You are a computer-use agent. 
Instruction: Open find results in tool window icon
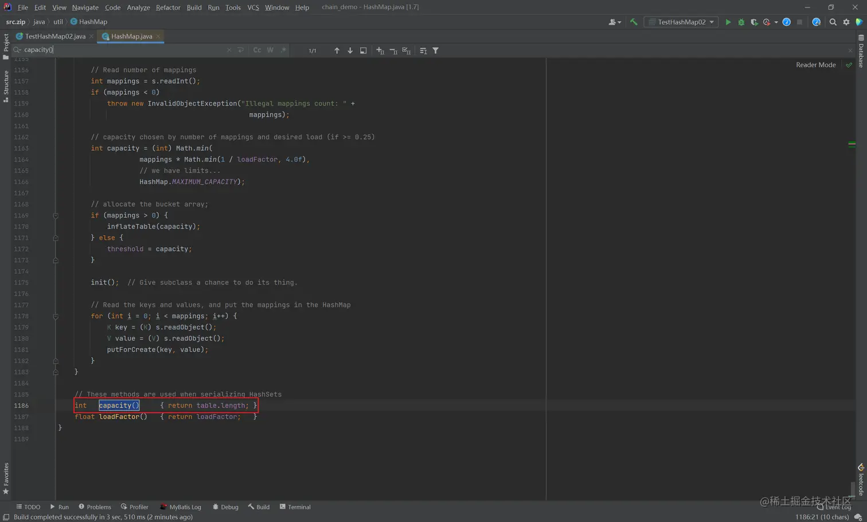(423, 50)
